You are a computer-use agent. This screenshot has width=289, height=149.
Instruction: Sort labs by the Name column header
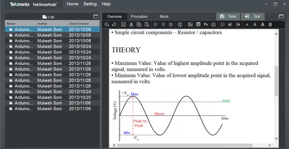pyautogui.click(x=21, y=23)
